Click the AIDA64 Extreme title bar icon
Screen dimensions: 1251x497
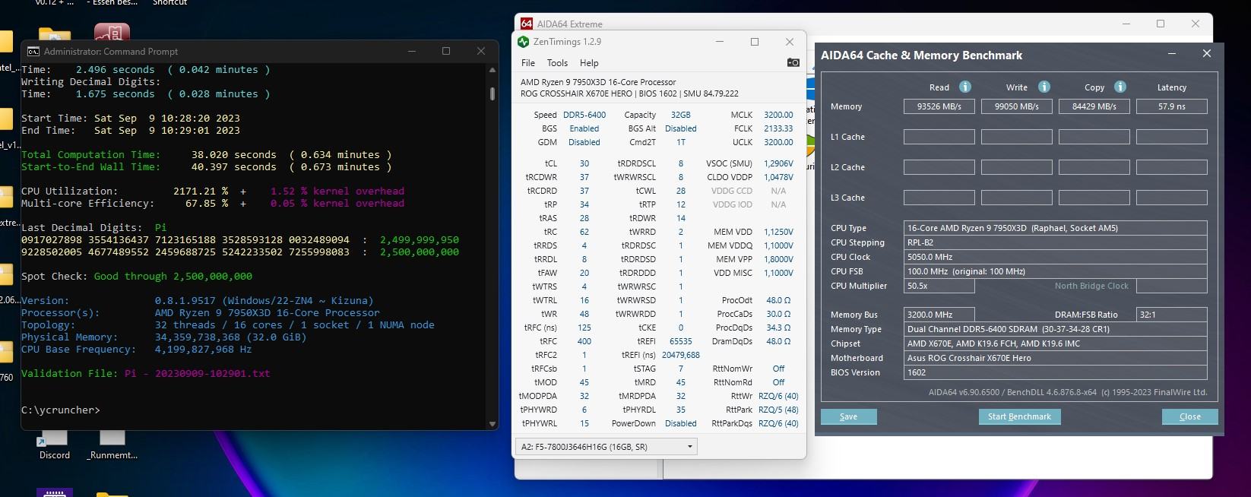click(527, 24)
